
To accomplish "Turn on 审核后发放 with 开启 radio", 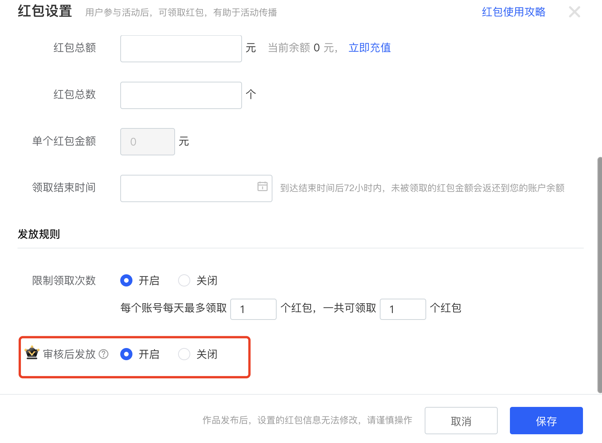I will pos(126,354).
